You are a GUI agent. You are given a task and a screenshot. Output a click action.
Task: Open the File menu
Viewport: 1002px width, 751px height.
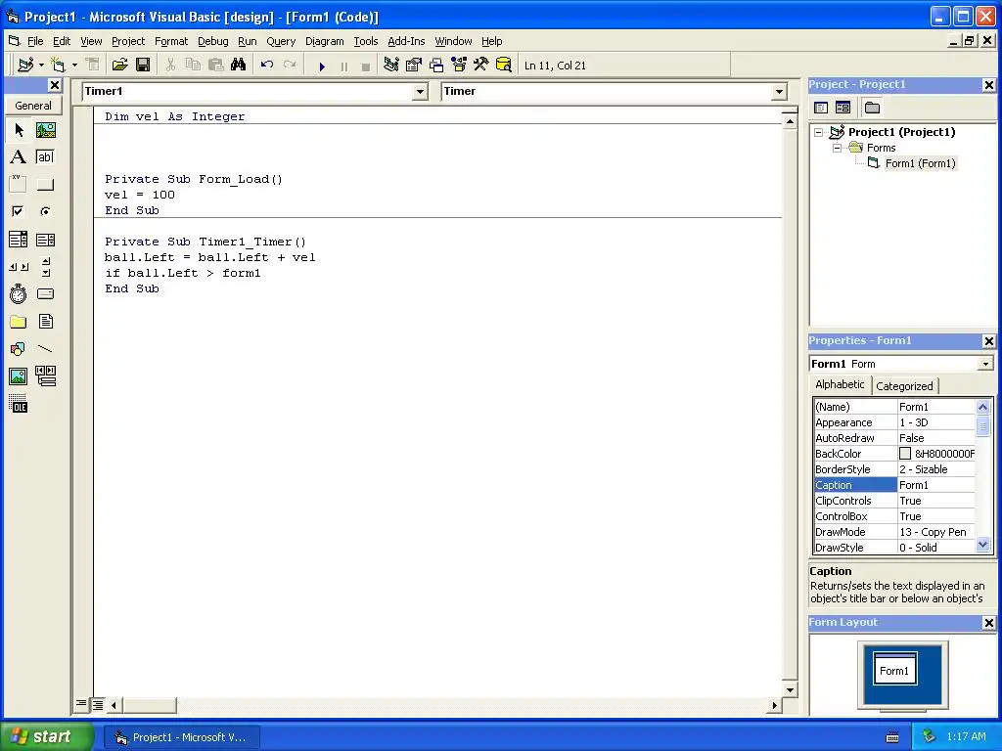click(x=35, y=41)
